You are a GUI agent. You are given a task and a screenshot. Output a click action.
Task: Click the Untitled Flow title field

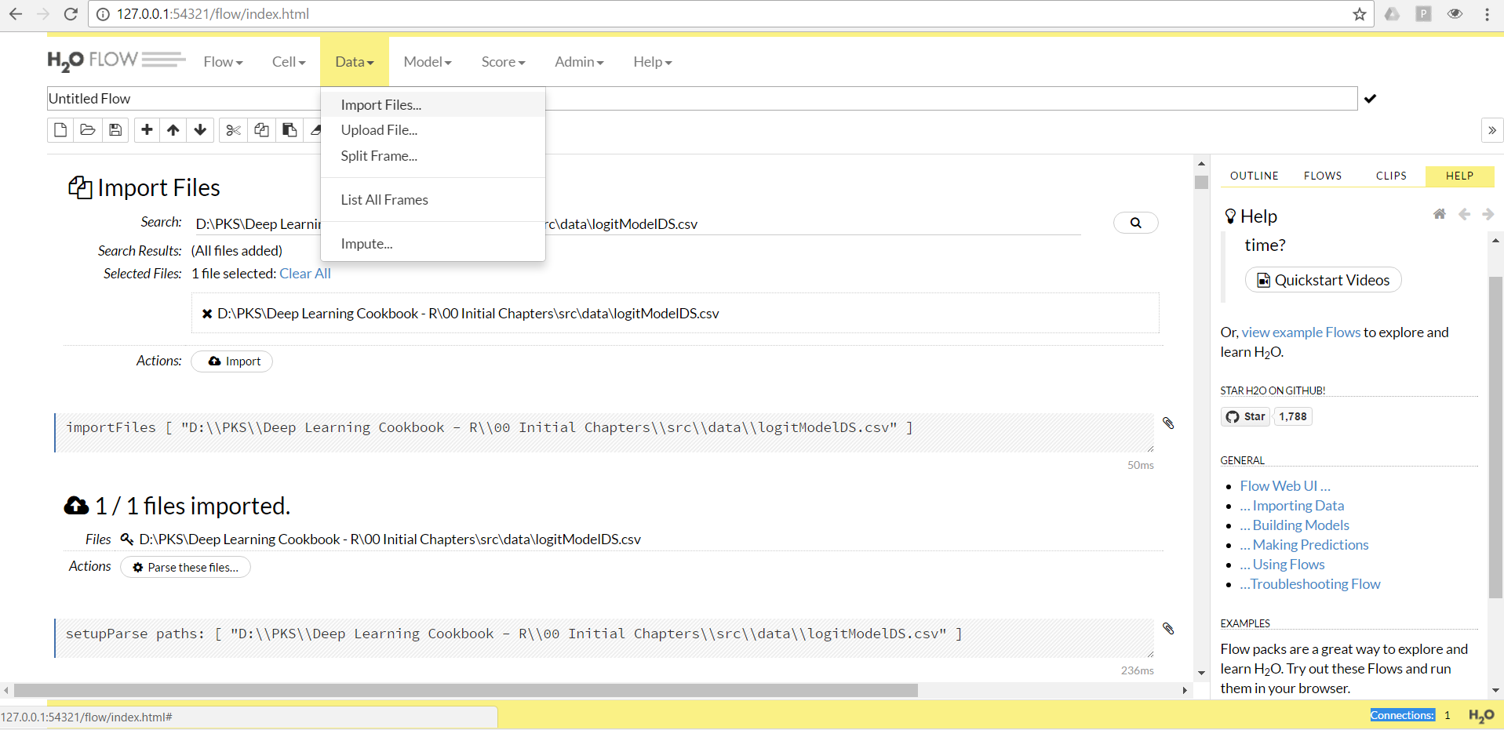coord(702,99)
